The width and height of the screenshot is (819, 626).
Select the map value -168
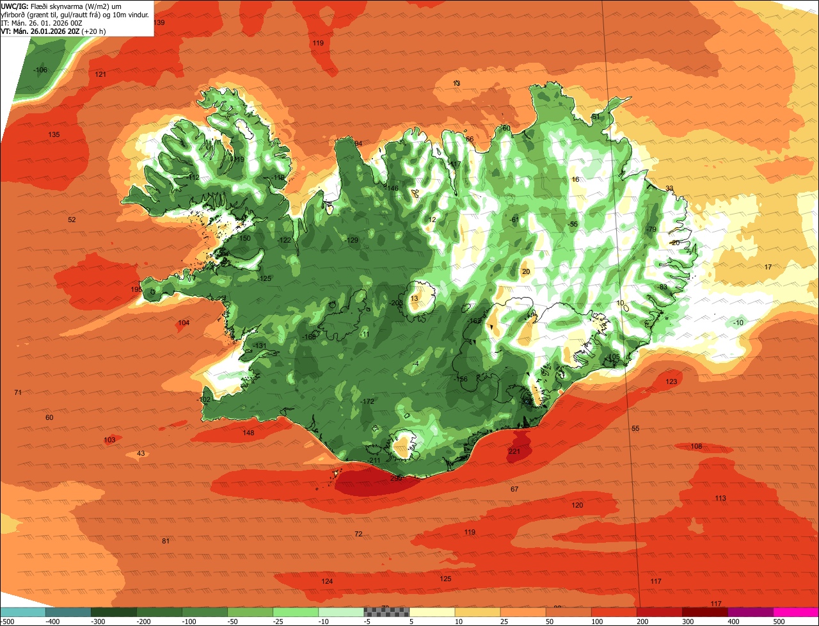pos(309,337)
